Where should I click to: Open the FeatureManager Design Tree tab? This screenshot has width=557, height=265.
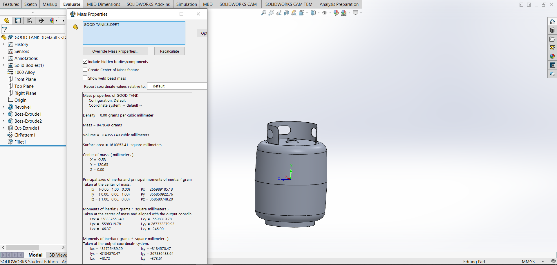(x=6, y=21)
